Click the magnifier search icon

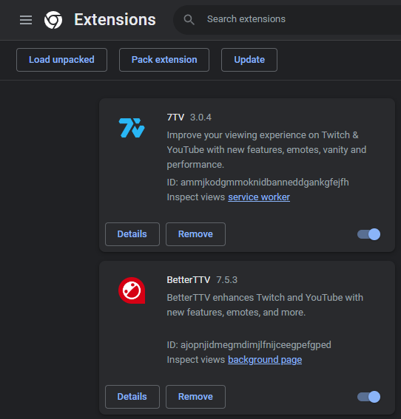[189, 20]
